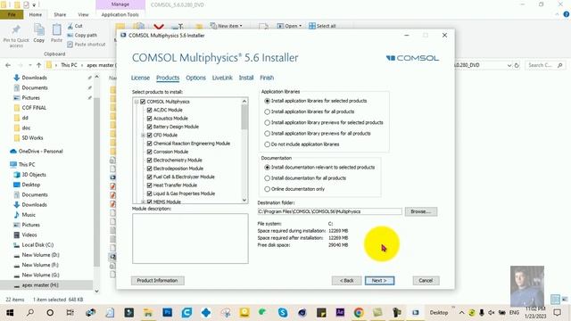Screen dimensions: 571x321
Task: Click Paste shortcut in Explorer ribbon
Action: 87,44
